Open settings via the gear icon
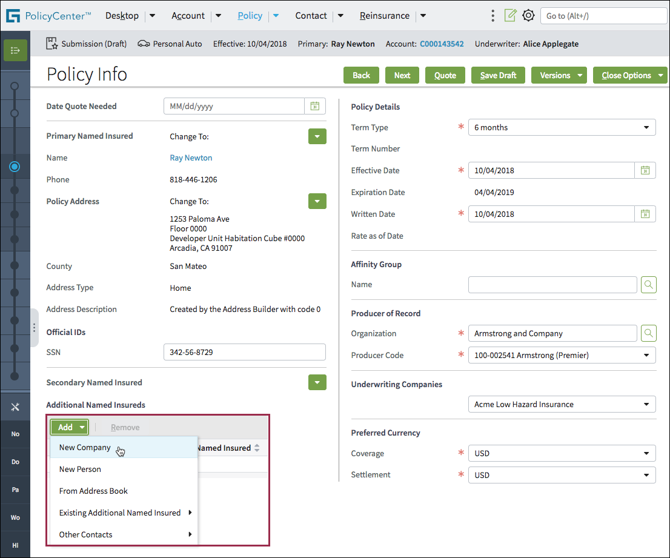Viewport: 670px width, 558px height. click(528, 16)
